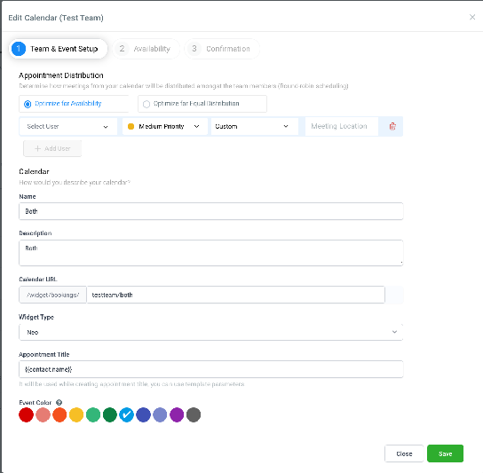Screen dimensions: 483x473
Task: Click the Close button at the bottom
Action: tap(404, 453)
